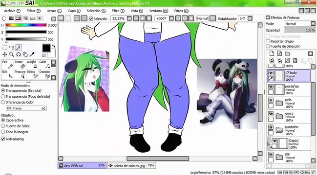Viewport: 317px width, 175px height.
Task: Select Diferencia de Color detection mode
Action: (x=3, y=103)
